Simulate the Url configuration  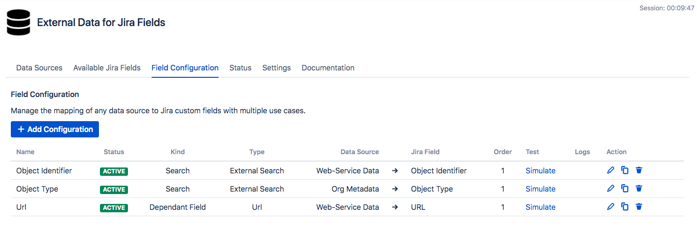[x=540, y=207]
